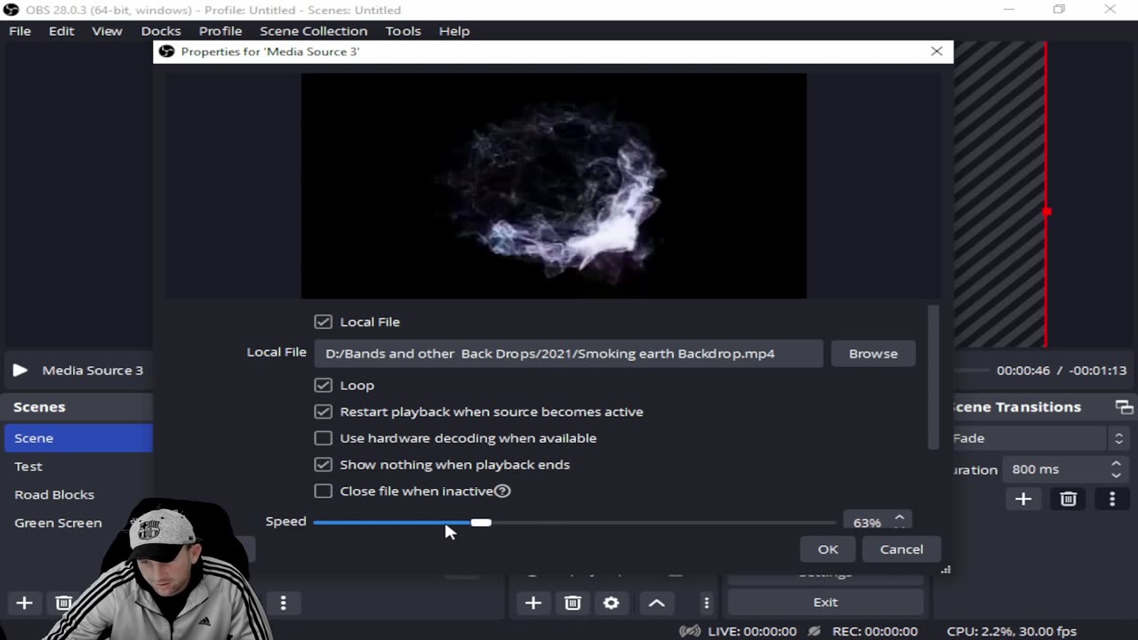Toggle Show nothing when playback ends

pos(323,465)
